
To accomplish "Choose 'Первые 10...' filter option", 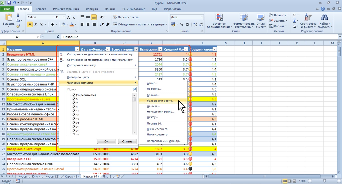I will pyautogui.click(x=155, y=123).
